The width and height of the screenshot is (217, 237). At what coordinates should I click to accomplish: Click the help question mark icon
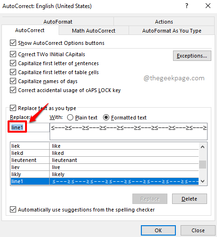pyautogui.click(x=187, y=6)
